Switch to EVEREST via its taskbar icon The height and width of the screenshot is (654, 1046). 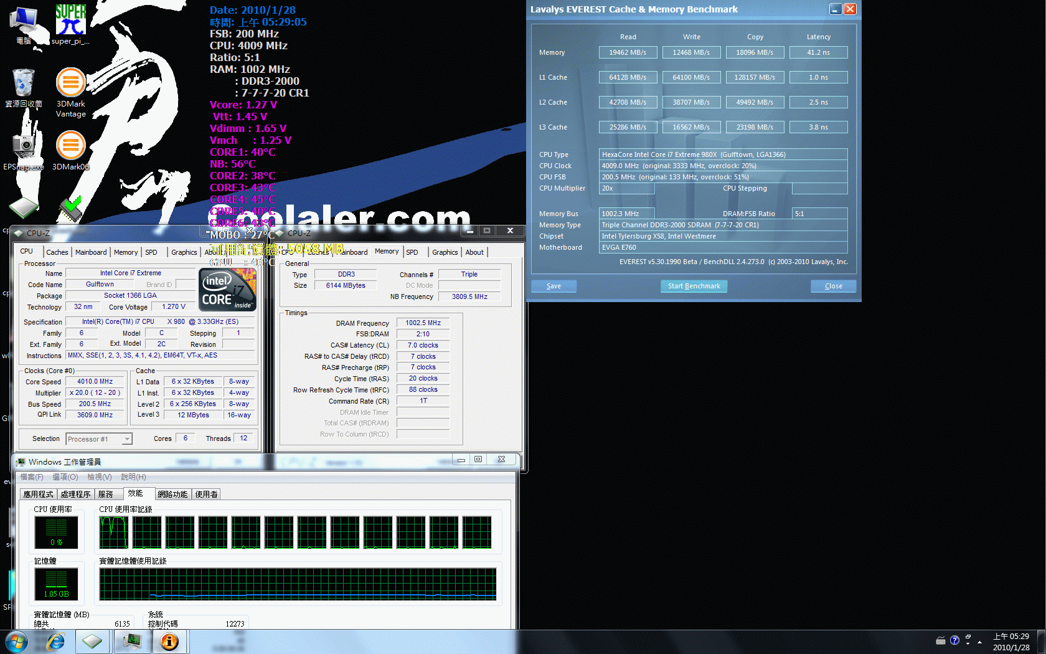(x=169, y=642)
